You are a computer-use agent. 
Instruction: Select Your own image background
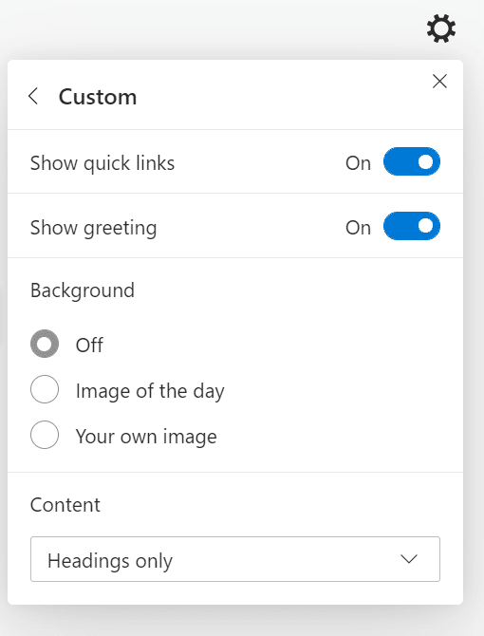coord(45,435)
